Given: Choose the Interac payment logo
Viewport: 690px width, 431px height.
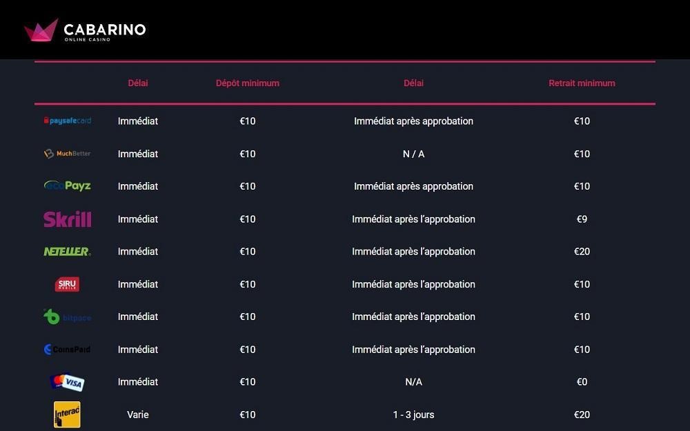Looking at the screenshot, I should coord(67,414).
